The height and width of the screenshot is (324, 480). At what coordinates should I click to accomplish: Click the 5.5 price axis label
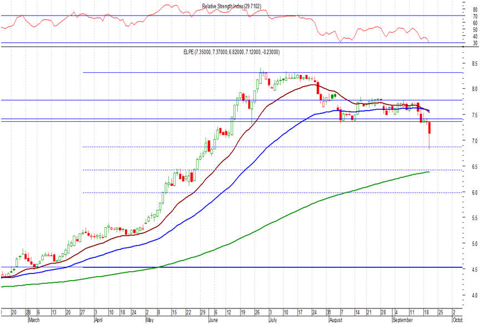coord(474,218)
